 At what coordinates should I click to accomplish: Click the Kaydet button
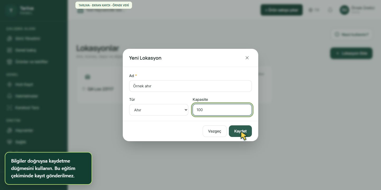240,131
